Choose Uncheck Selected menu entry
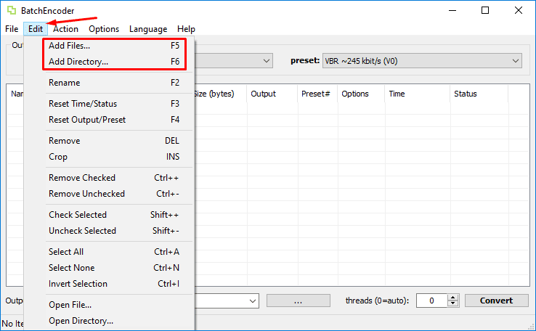Screen dimensions: 536x331 (x=114, y=231)
